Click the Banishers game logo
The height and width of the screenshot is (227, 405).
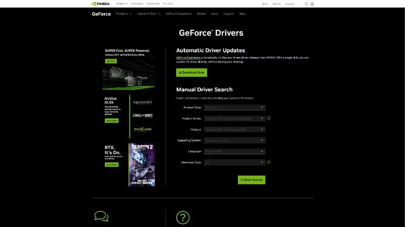pyautogui.click(x=143, y=102)
